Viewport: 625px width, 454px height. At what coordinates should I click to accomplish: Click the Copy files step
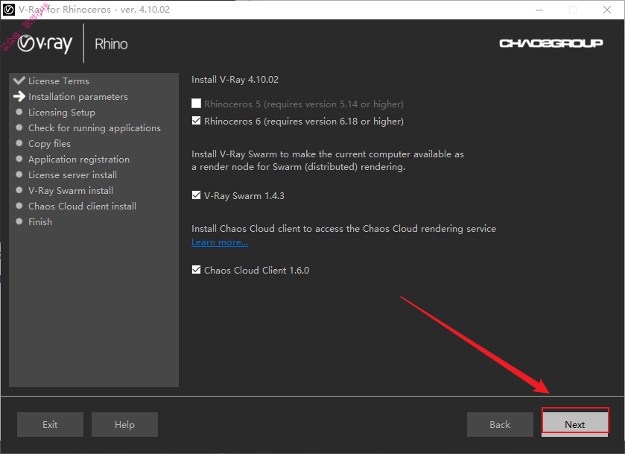tap(49, 144)
